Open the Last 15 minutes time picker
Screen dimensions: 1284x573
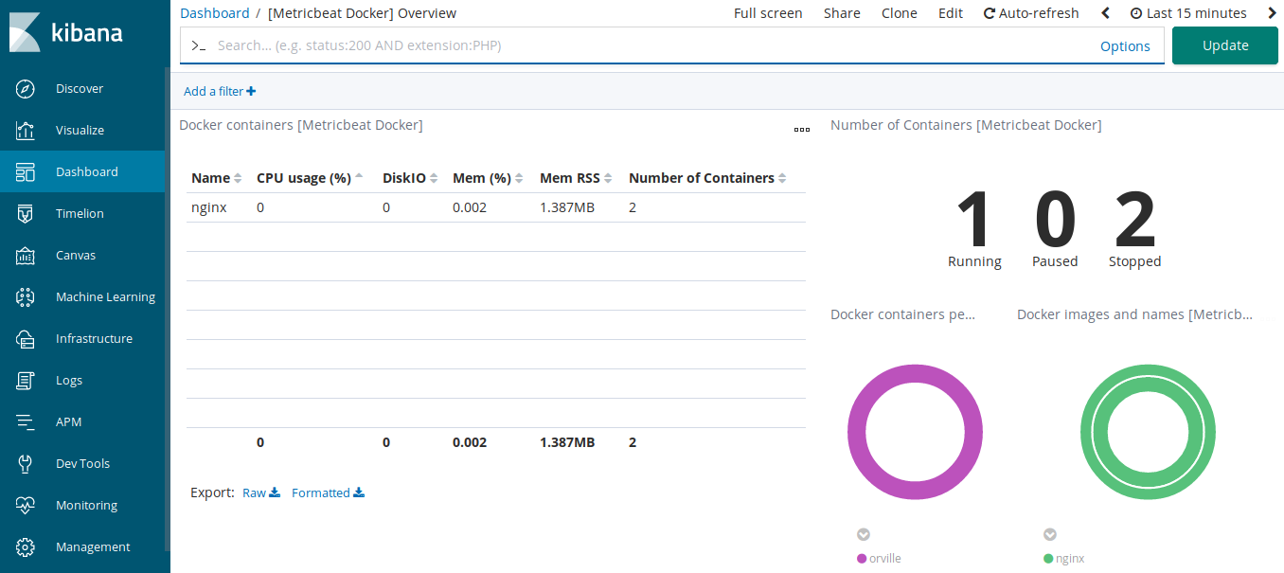click(1188, 12)
